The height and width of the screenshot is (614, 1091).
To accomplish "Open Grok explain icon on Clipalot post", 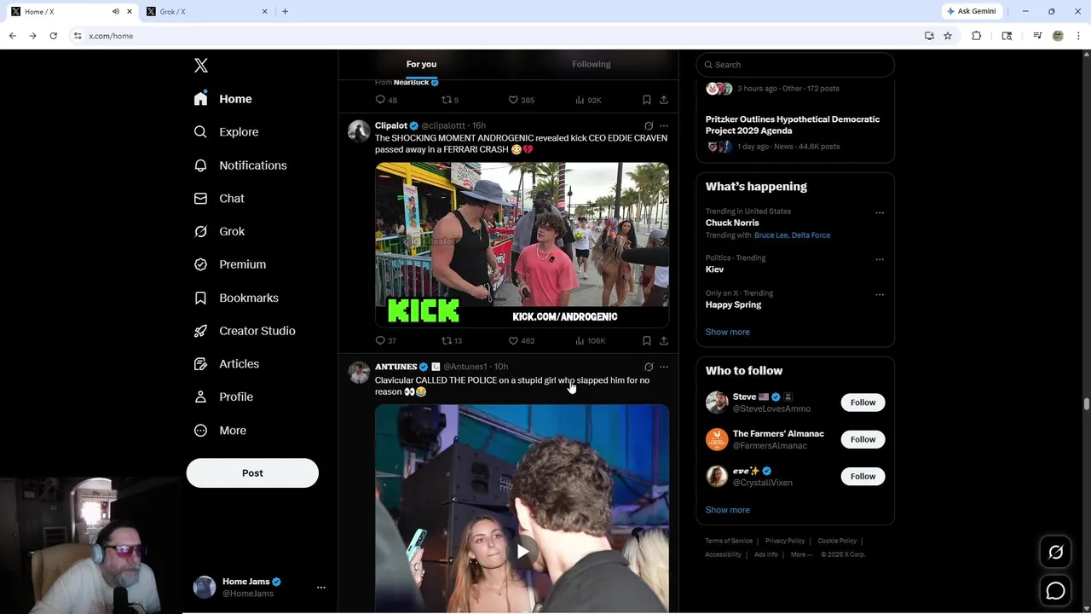I will [x=649, y=126].
